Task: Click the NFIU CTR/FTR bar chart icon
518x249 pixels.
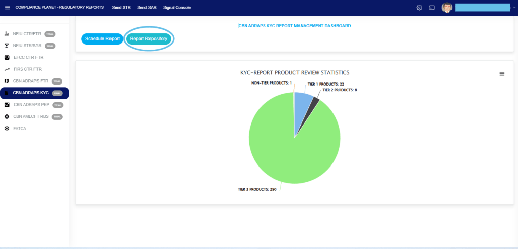Action: click(7, 34)
